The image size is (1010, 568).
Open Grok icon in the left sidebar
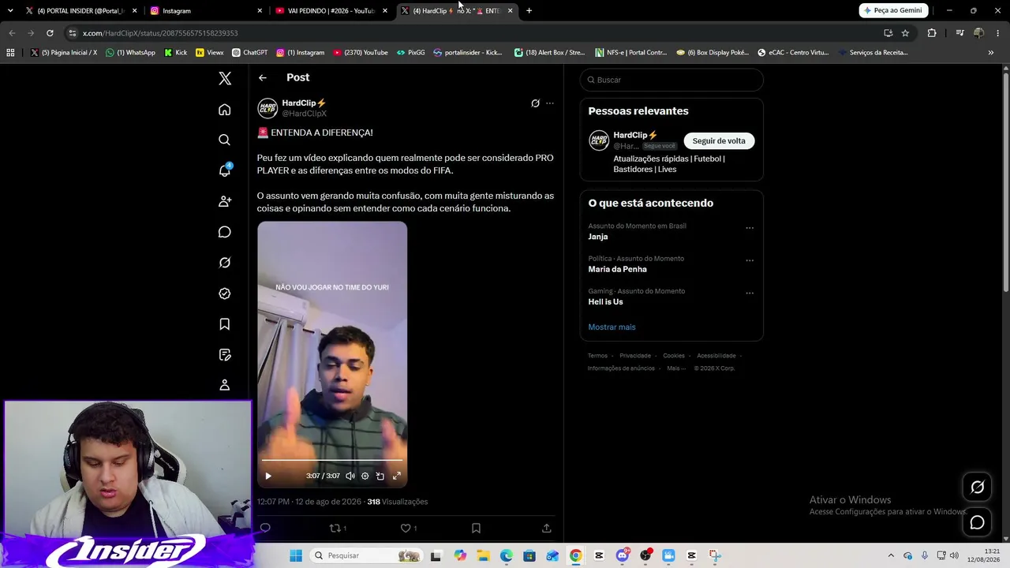[225, 263]
